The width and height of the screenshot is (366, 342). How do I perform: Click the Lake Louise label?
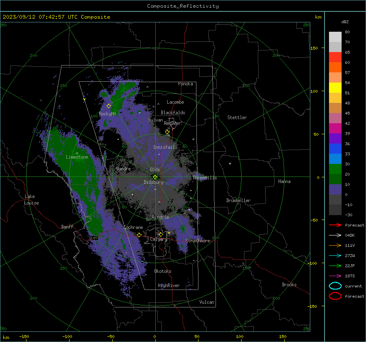31,200
